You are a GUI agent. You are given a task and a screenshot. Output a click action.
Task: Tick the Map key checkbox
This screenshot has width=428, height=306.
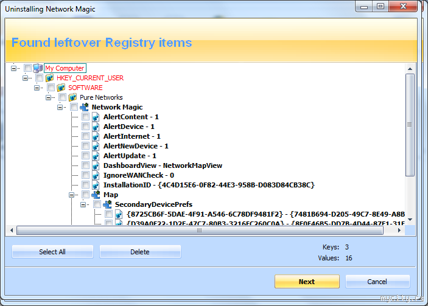(x=86, y=194)
